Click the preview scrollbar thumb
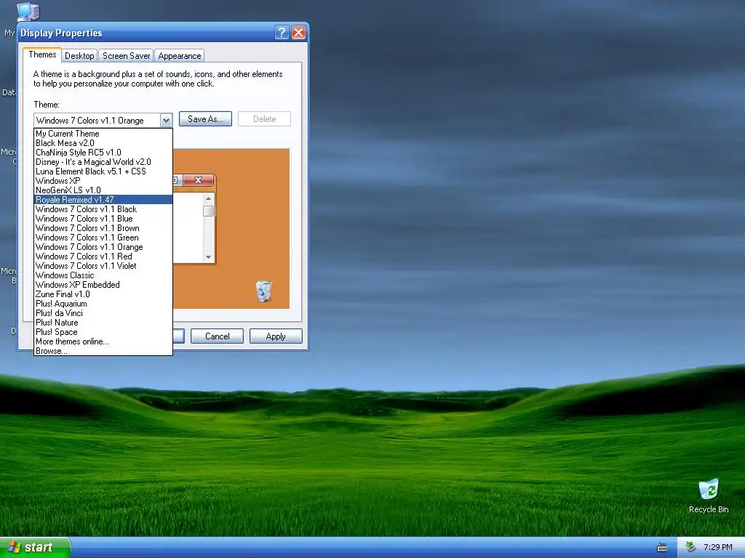The width and height of the screenshot is (745, 558). tap(208, 211)
